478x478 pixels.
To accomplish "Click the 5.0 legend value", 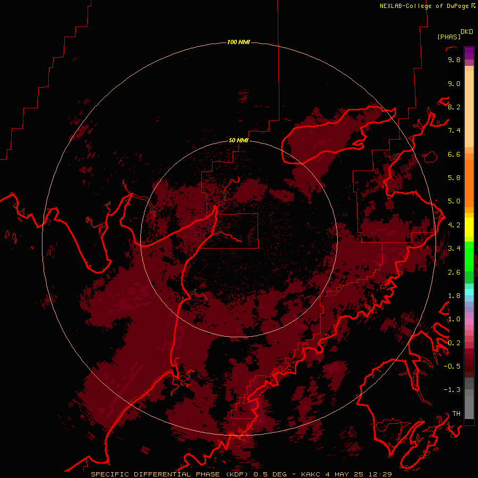I will click(x=454, y=201).
